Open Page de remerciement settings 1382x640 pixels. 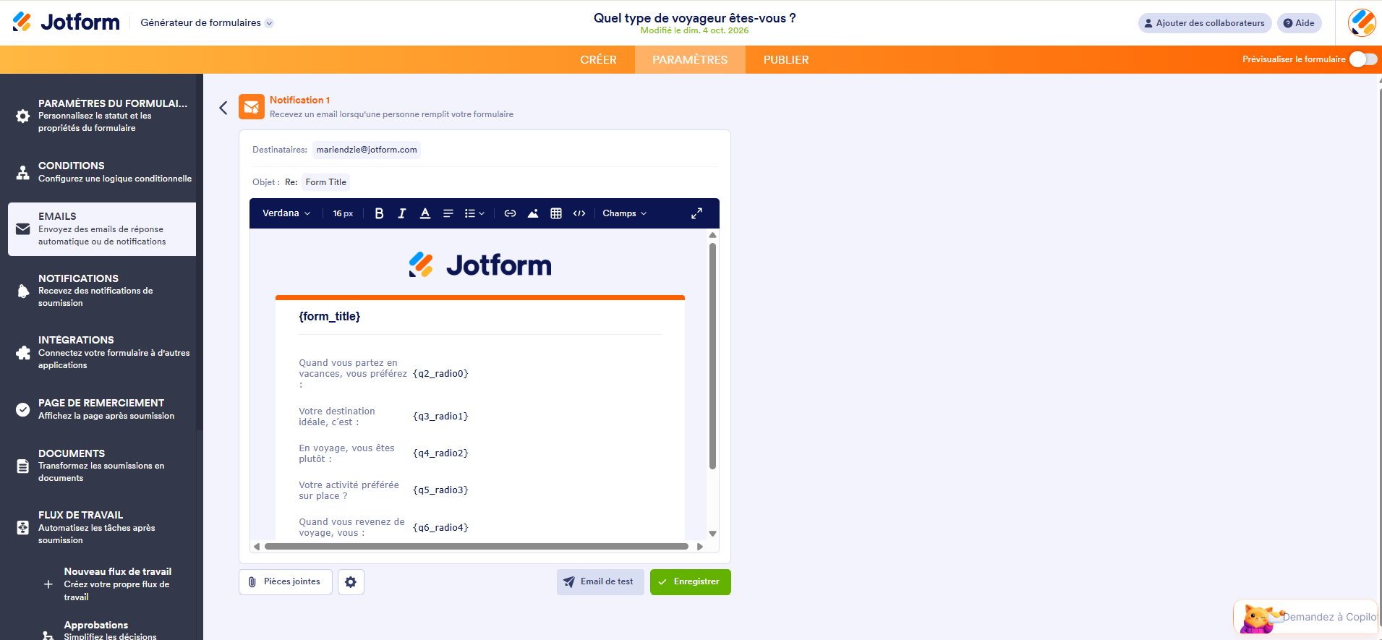point(102,409)
